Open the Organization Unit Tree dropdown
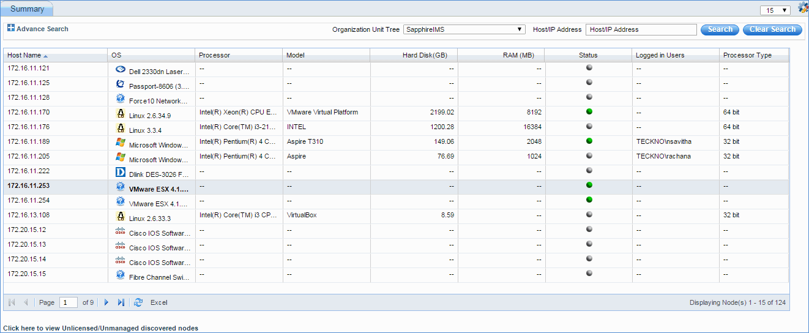The image size is (809, 333). 464,29
